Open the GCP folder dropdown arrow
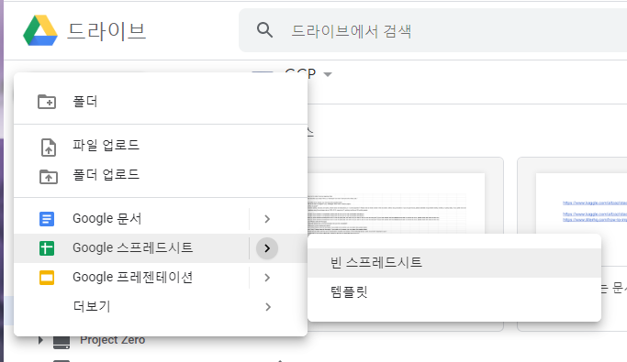 click(328, 74)
